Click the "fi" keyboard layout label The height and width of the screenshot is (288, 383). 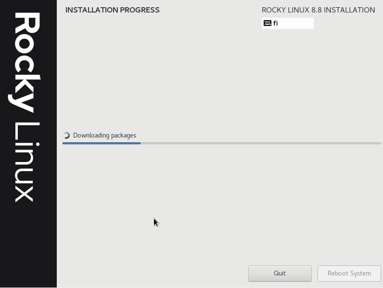coord(276,23)
